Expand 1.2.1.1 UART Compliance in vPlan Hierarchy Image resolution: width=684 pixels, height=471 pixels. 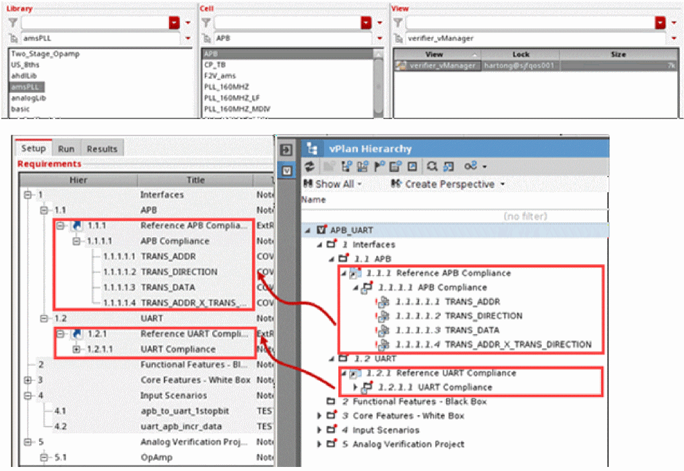coord(355,387)
